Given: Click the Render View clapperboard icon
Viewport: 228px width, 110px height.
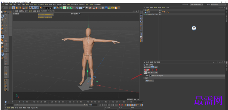Looking at the screenshot, I should coord(44,8).
